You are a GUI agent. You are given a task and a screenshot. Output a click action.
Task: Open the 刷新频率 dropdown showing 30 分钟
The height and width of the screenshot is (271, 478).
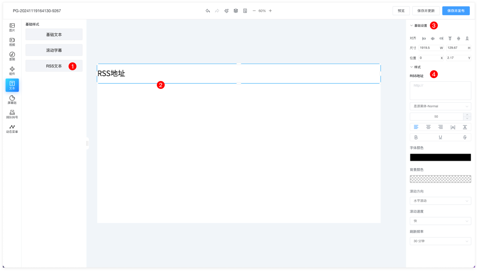click(x=440, y=241)
